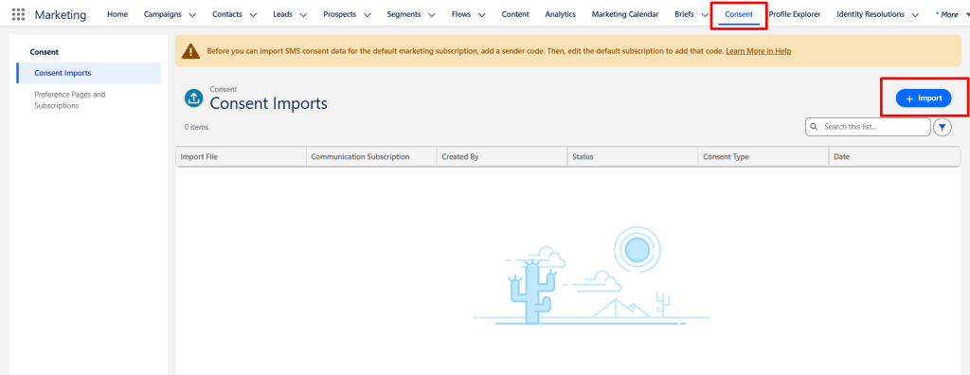Open the Campaigns tab
This screenshot has height=375, width=970.
point(163,14)
